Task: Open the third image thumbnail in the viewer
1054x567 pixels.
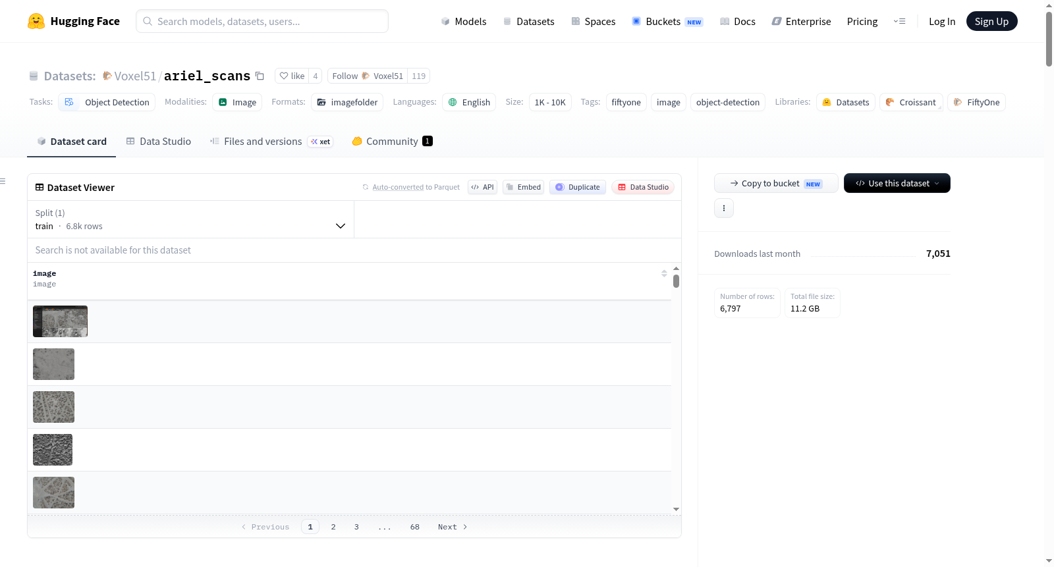Action: [53, 407]
